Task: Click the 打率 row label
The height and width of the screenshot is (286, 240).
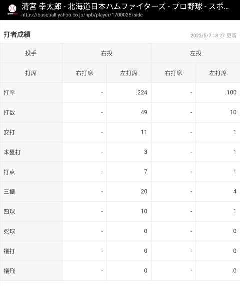Action: pyautogui.click(x=9, y=93)
